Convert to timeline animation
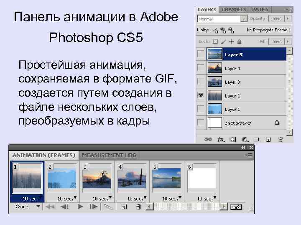Screen dimensions: 301x225 click(x=236, y=207)
